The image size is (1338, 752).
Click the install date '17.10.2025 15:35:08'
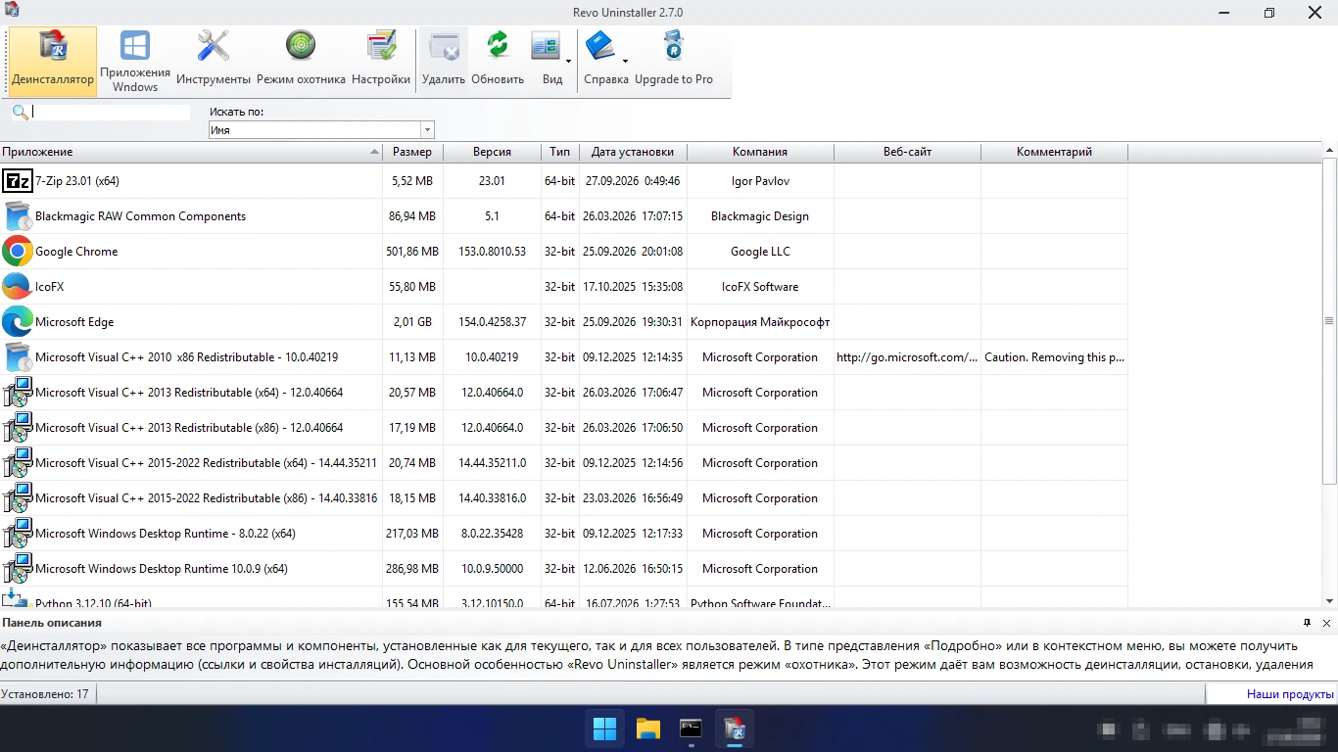pos(633,287)
